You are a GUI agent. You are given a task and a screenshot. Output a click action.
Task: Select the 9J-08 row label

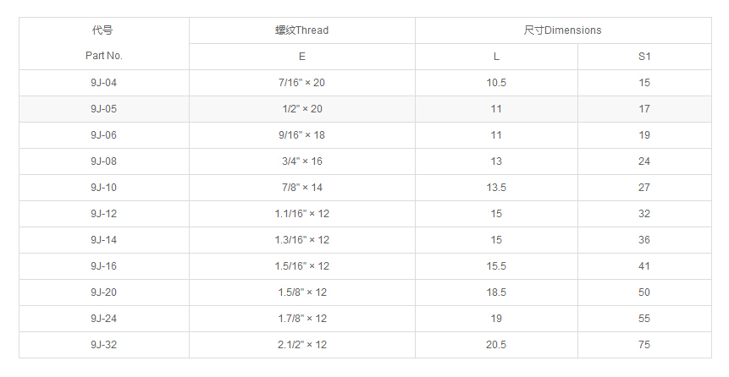pyautogui.click(x=103, y=161)
